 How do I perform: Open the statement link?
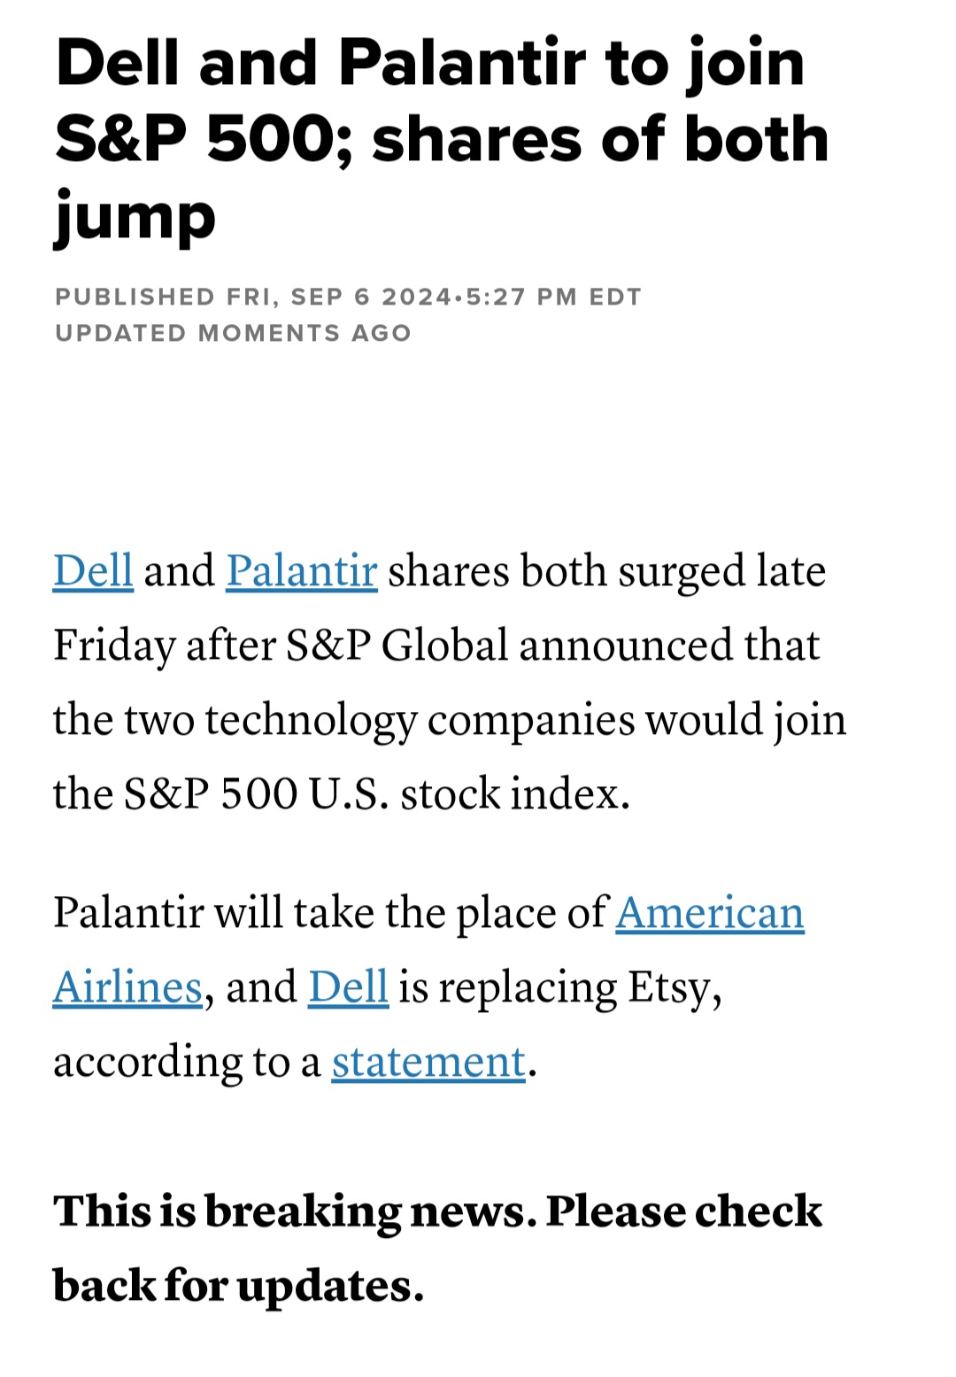pos(428,1062)
